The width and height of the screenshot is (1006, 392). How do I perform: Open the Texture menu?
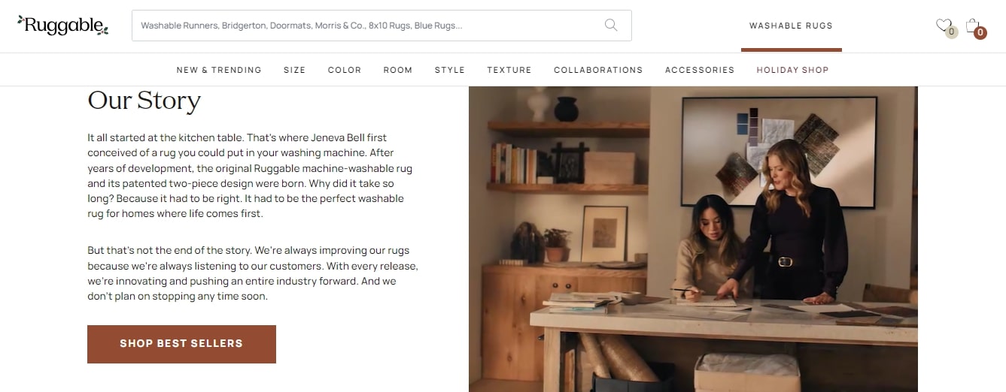(509, 70)
